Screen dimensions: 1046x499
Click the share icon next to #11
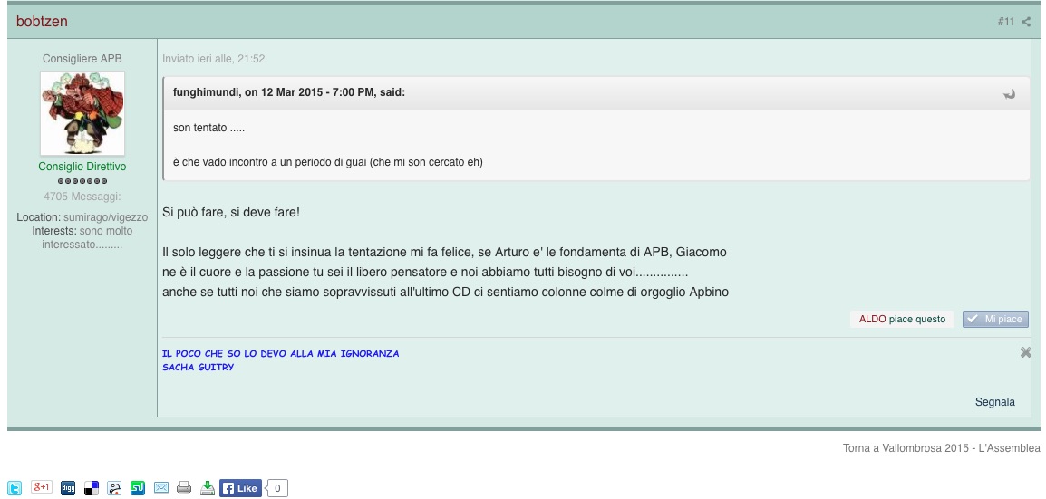[x=1026, y=22]
